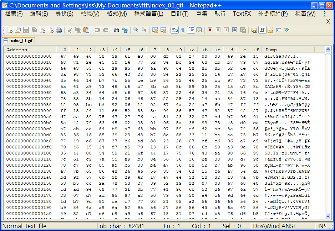
Task: Click the Copy icon in toolbar
Action: [x=78, y=30]
